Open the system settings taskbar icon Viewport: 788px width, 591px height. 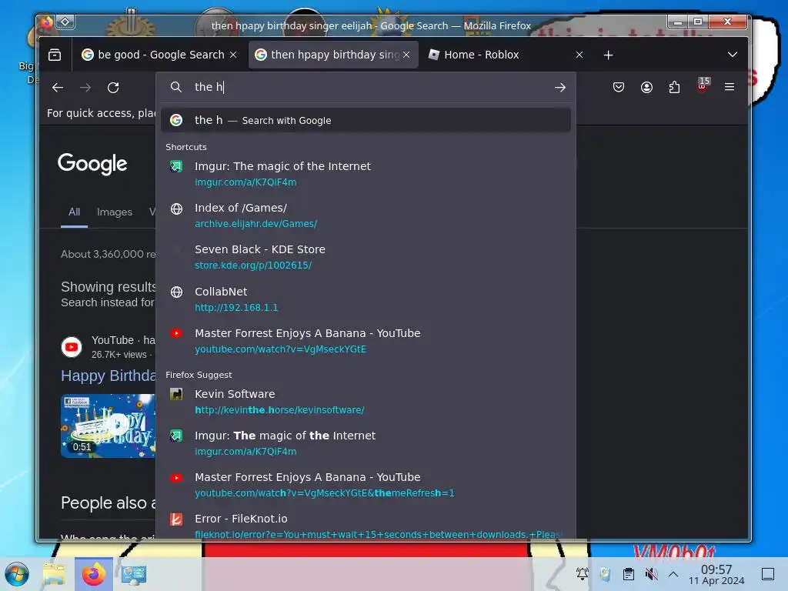(133, 574)
